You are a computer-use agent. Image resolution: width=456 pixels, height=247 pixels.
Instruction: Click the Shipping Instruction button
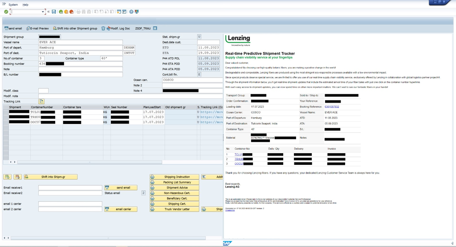coord(175,177)
